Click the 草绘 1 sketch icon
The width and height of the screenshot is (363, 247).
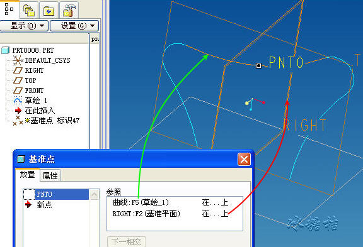tap(18, 101)
